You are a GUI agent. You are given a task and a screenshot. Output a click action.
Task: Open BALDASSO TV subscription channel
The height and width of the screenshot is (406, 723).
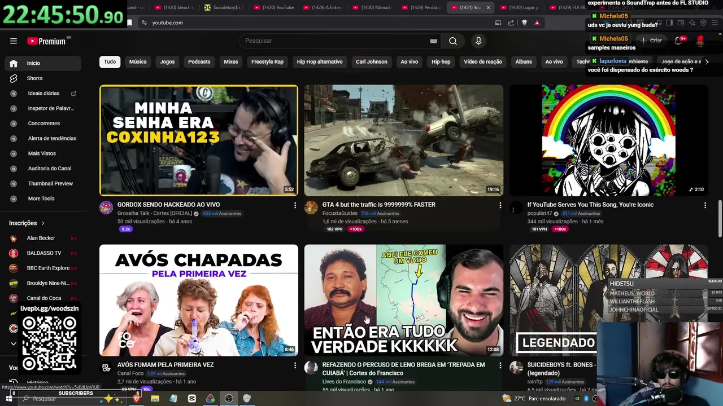42,253
